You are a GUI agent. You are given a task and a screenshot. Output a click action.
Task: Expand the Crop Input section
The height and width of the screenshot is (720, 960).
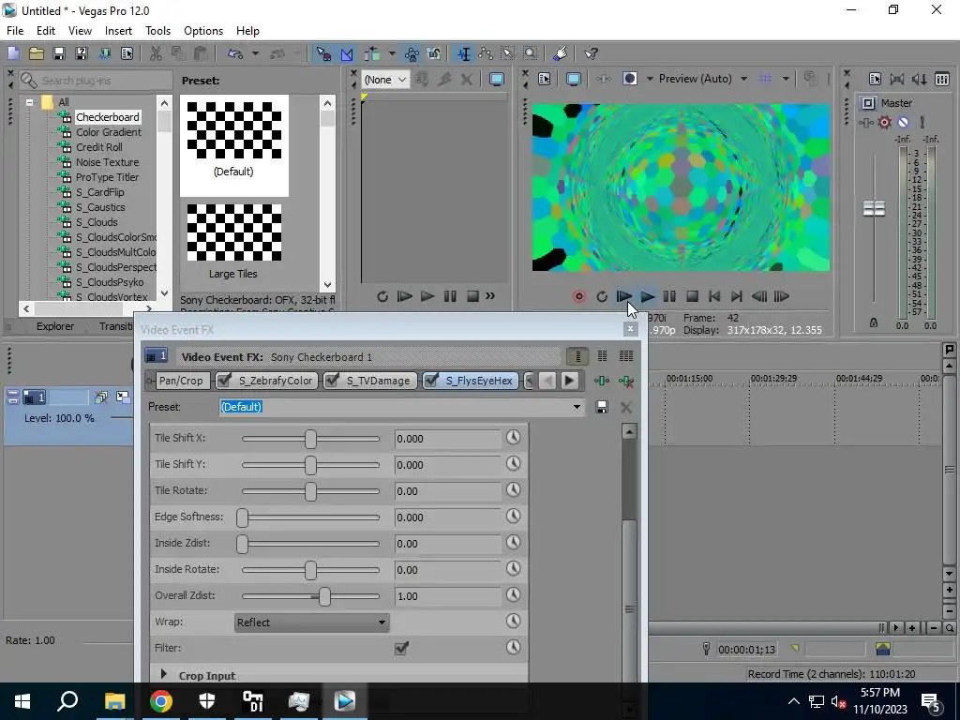[x=163, y=675]
